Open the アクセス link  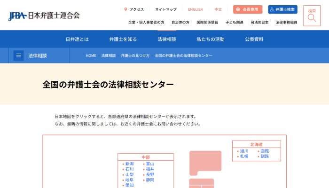137,9
